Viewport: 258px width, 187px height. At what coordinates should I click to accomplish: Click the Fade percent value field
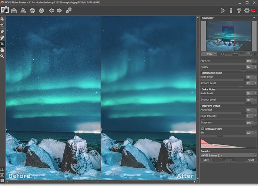pos(249,60)
